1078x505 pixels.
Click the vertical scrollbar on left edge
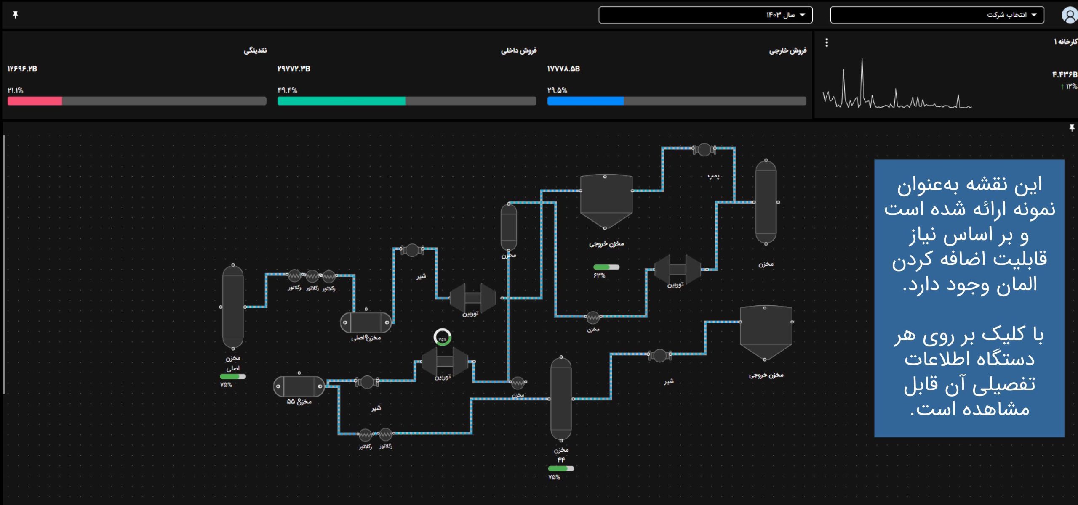pos(4,264)
